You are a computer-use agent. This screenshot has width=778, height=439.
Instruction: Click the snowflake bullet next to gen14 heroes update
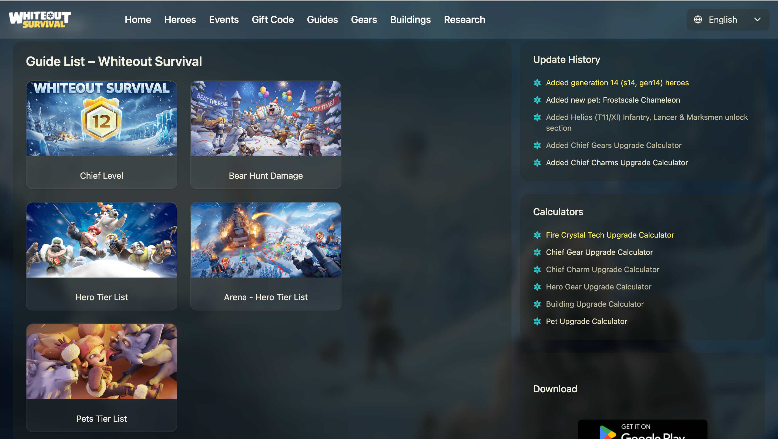coord(538,83)
